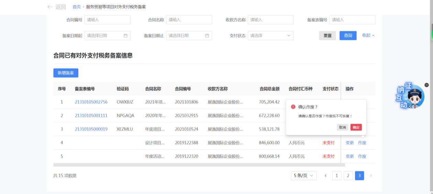Click calendar icon in 备案日期起 field
The height and width of the screenshot is (194, 433).
click(125, 36)
